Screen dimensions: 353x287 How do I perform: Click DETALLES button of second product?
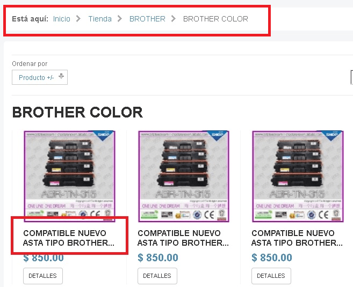click(157, 276)
